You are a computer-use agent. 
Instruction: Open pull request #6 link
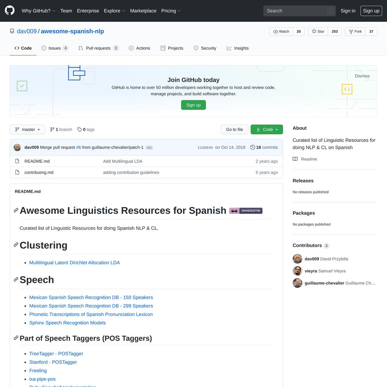click(79, 147)
